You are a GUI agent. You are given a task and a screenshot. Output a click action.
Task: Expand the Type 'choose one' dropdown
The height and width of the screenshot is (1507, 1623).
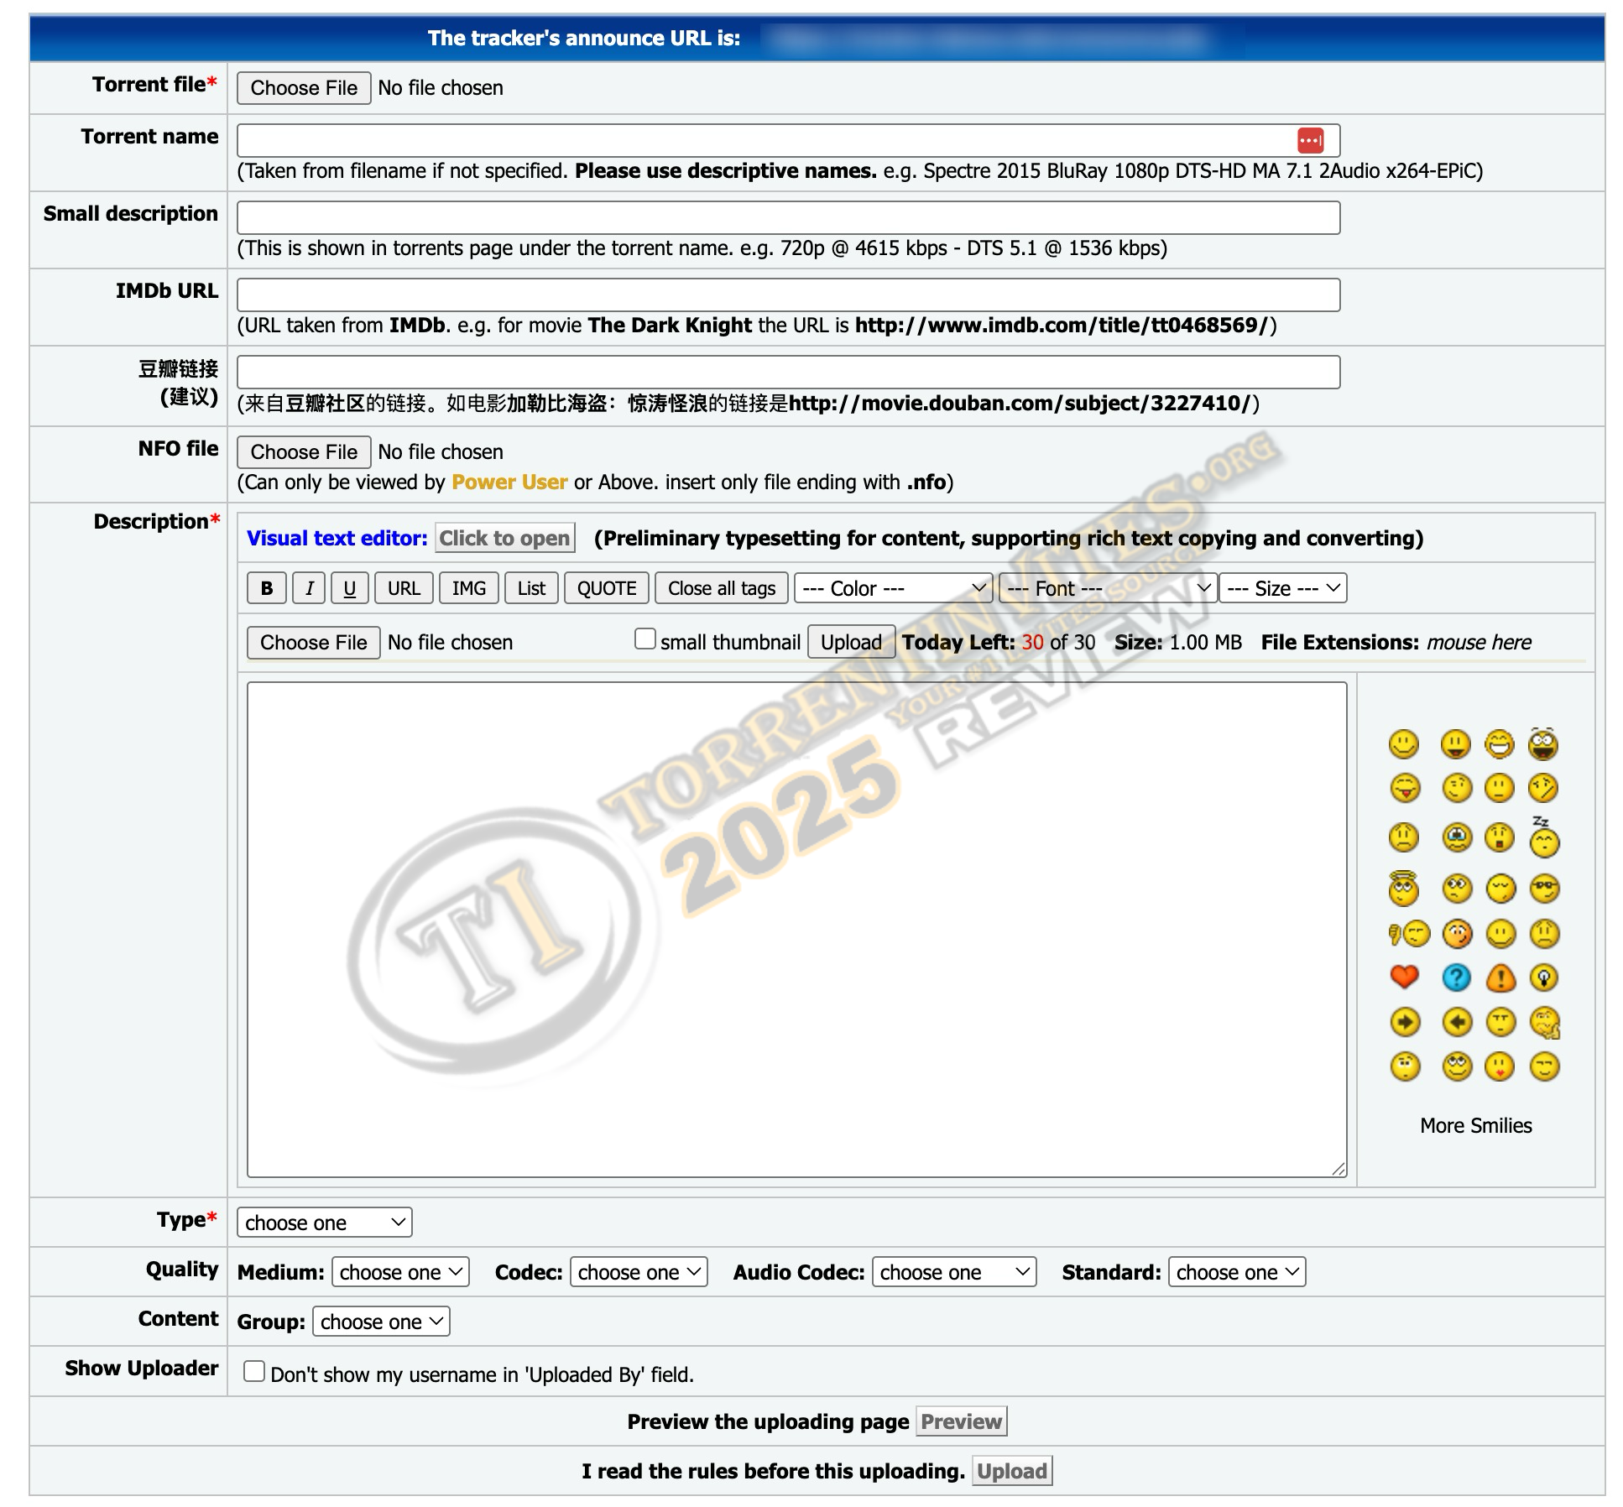click(324, 1223)
